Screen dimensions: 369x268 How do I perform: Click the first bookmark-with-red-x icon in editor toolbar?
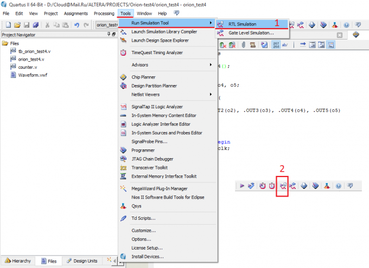[222, 44]
